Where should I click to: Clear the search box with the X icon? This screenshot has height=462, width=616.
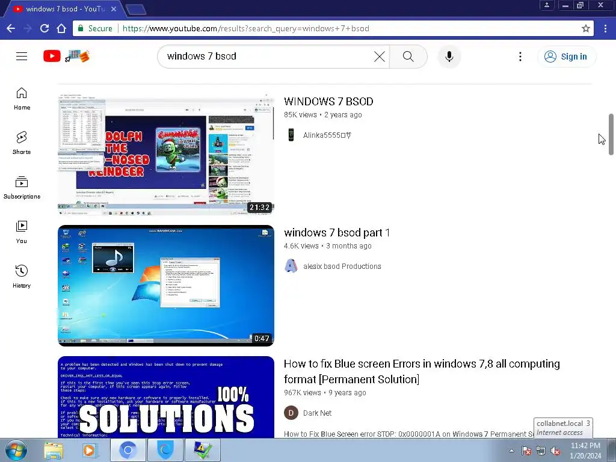coord(380,57)
